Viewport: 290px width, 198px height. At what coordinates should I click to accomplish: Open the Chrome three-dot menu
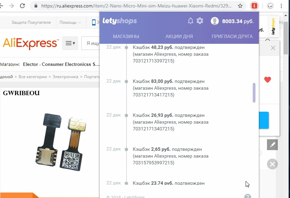tap(281, 6)
